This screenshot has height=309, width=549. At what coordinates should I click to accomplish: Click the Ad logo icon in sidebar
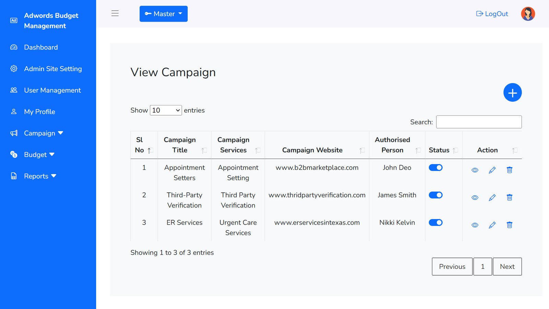[x=14, y=21]
